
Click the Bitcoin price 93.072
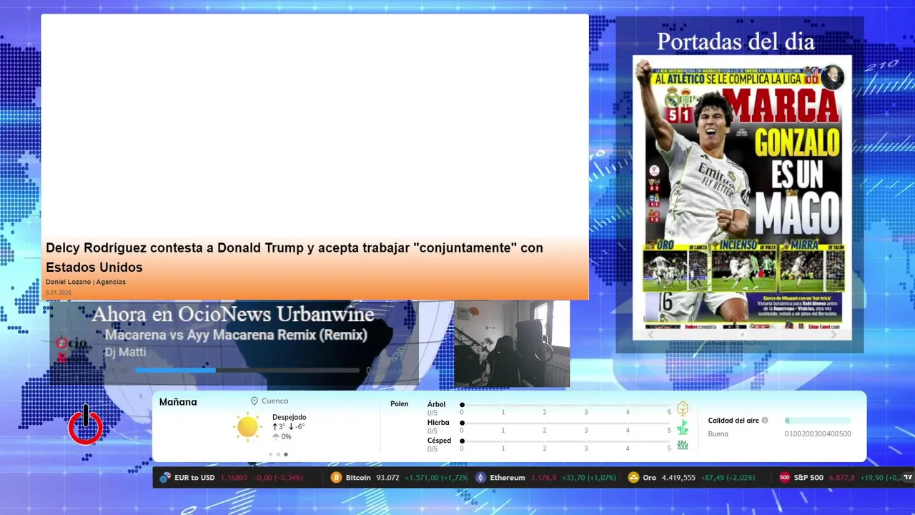tap(387, 478)
